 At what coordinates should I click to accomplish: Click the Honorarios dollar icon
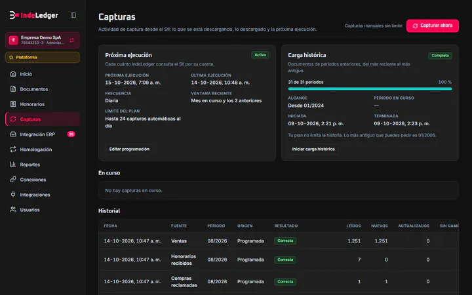13,104
